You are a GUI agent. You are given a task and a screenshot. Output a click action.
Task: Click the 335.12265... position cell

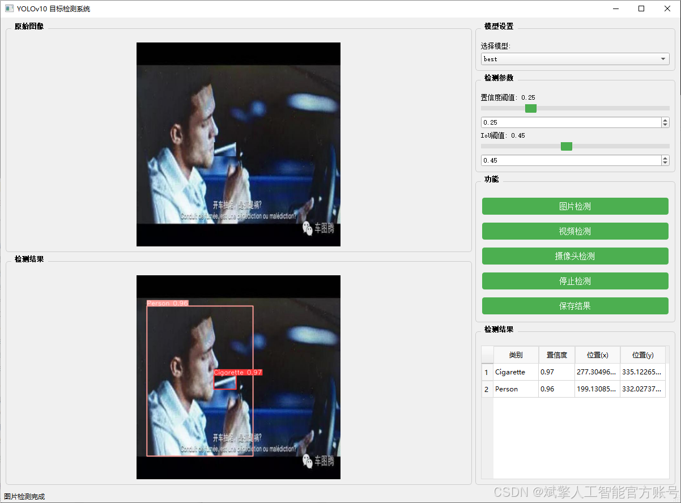pos(642,372)
